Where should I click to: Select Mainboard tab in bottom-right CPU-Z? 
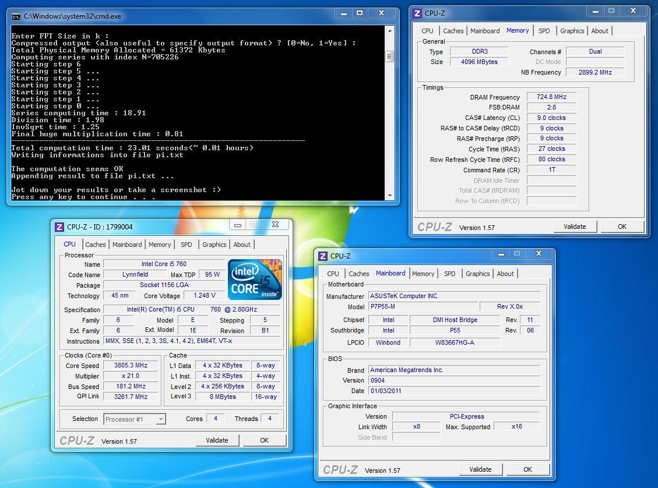tap(390, 273)
